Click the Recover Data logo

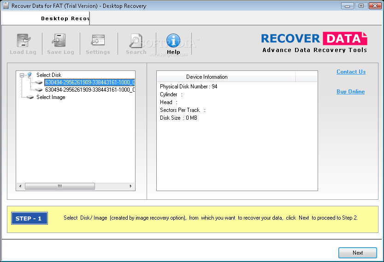(314, 42)
